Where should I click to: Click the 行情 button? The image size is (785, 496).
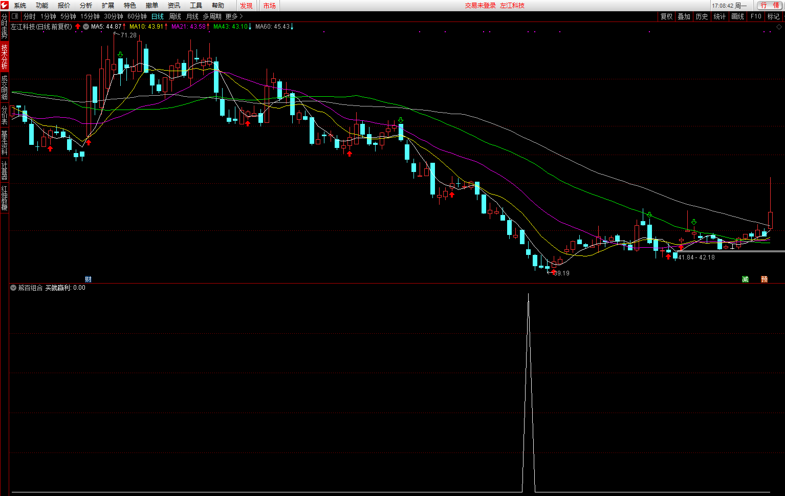(x=770, y=5)
